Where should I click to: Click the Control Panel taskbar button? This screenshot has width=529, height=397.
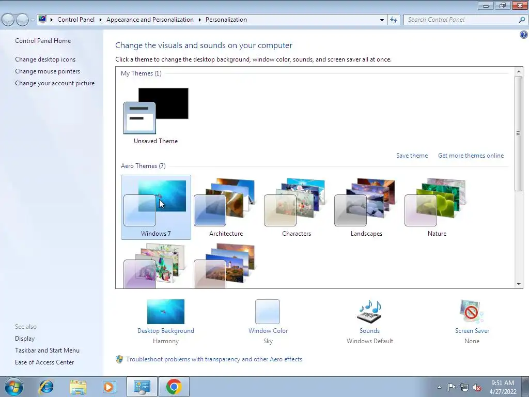click(x=142, y=387)
